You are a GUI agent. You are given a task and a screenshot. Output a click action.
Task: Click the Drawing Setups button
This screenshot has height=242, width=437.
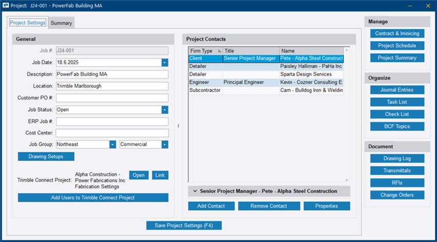(x=46, y=157)
